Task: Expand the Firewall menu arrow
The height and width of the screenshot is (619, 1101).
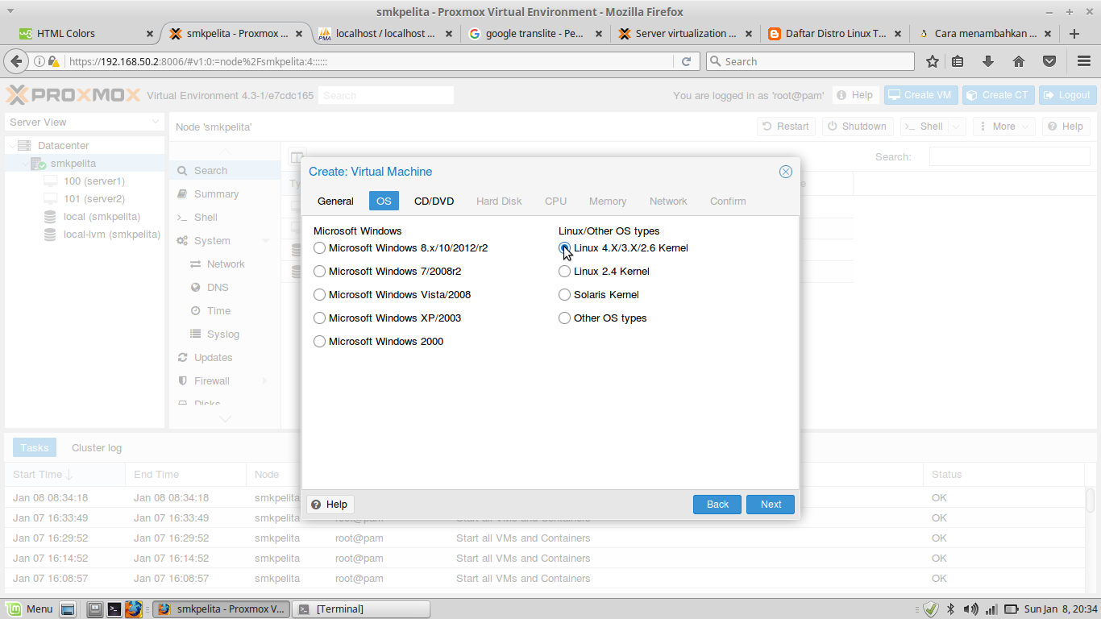Action: pos(265,381)
